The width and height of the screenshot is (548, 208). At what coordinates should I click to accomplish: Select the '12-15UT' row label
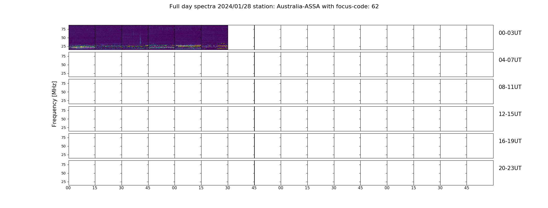pos(510,114)
